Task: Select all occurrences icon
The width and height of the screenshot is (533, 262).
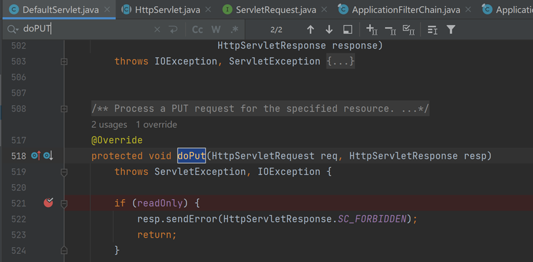Action: (x=408, y=30)
